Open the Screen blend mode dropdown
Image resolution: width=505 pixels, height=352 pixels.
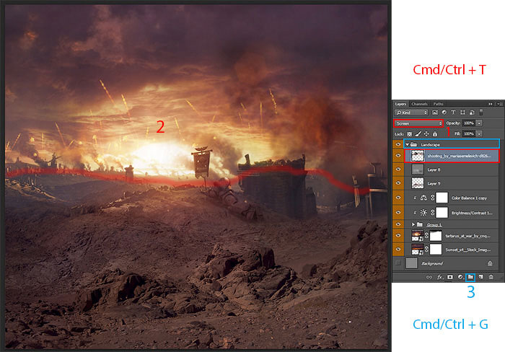(418, 123)
